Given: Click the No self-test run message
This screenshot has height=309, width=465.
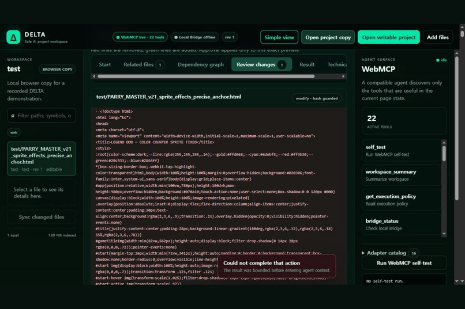Looking at the screenshot, I should (x=385, y=281).
